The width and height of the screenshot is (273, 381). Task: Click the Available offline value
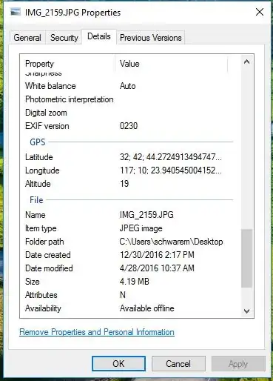(x=146, y=308)
